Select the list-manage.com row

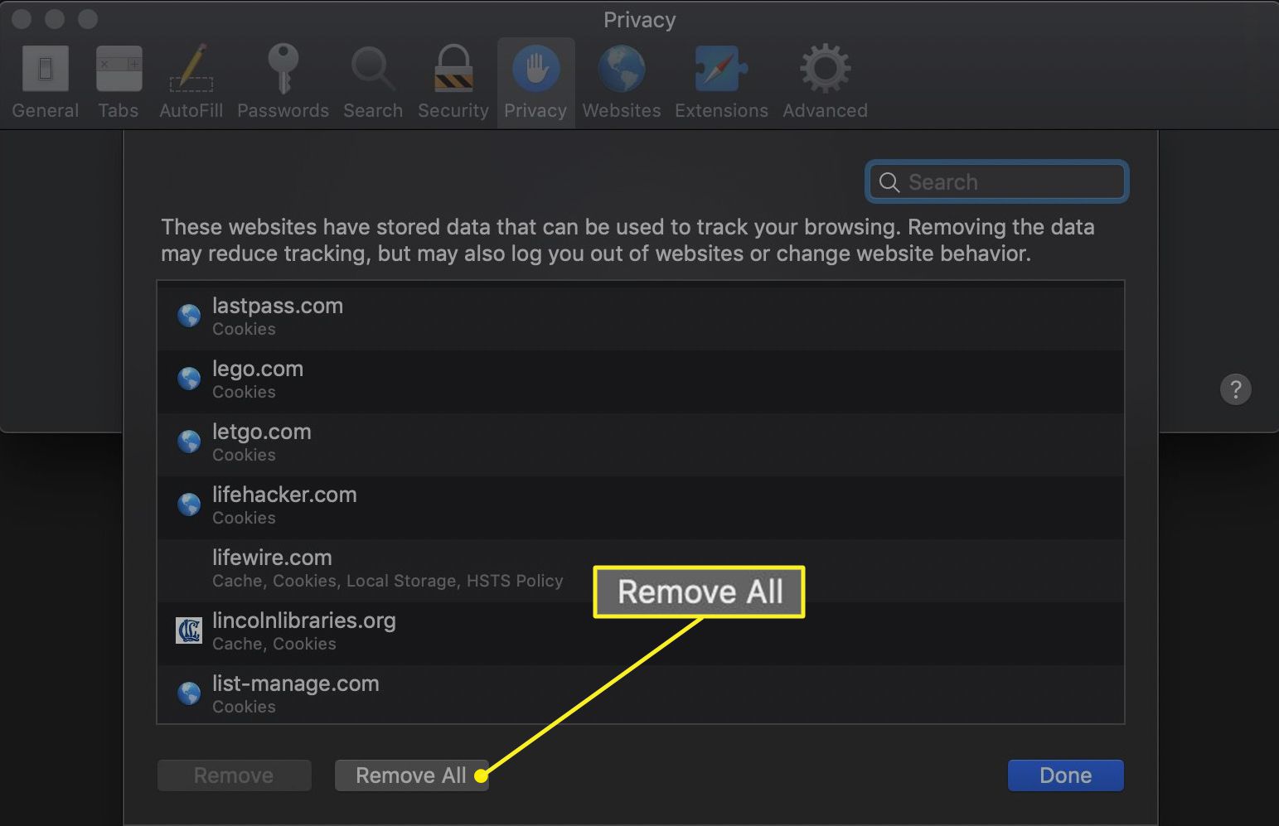tap(641, 694)
